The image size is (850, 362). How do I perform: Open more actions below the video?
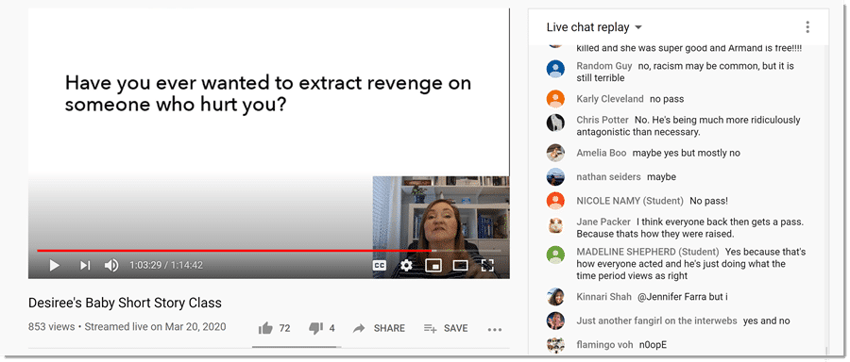click(x=495, y=328)
